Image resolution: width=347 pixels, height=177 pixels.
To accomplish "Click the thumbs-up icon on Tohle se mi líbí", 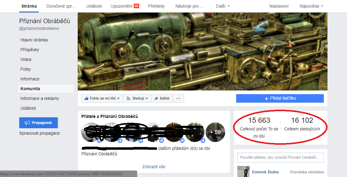I will click(87, 98).
